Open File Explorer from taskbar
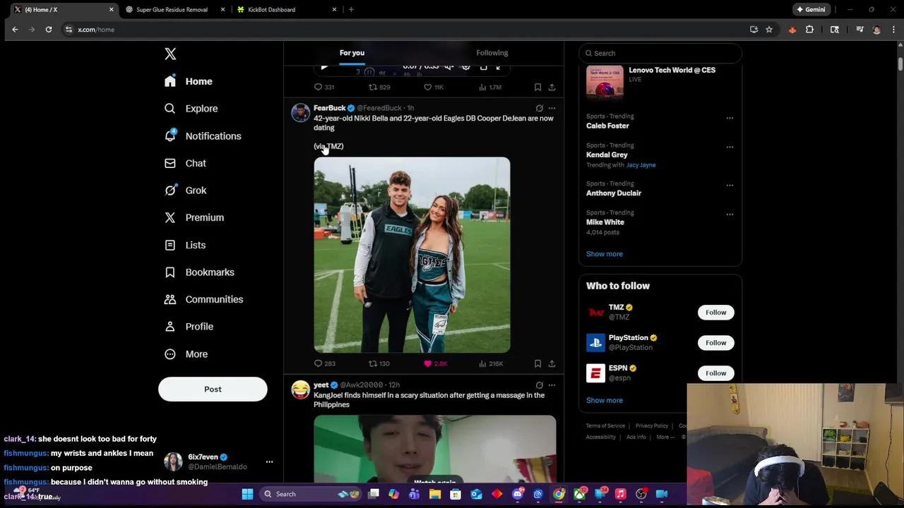Viewport: 904px width, 508px height. click(435, 494)
